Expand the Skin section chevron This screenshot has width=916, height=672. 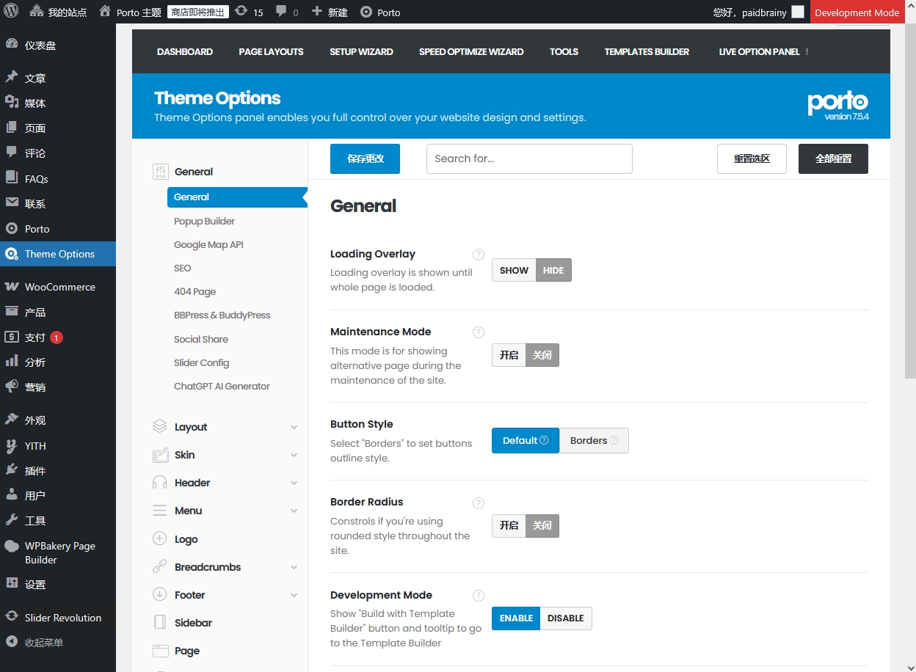[x=294, y=455]
